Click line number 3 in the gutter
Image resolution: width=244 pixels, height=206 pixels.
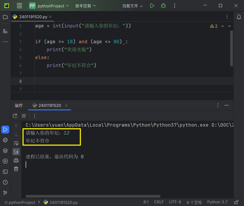[21, 42]
